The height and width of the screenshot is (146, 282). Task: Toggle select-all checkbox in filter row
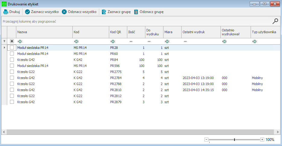tap(12, 41)
